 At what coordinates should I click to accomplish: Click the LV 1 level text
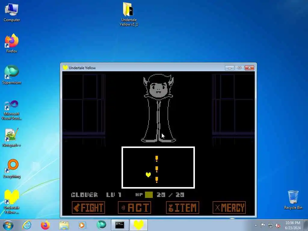pos(114,195)
